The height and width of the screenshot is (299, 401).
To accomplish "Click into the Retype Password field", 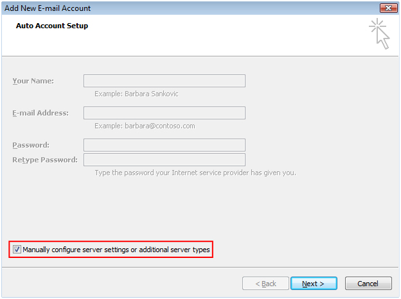I will click(x=165, y=160).
